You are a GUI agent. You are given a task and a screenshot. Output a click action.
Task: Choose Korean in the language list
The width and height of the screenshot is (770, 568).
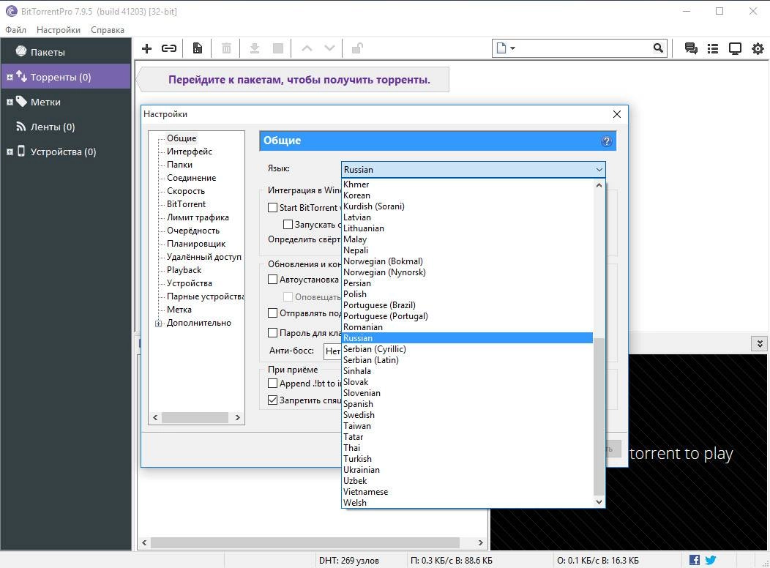tap(468, 195)
